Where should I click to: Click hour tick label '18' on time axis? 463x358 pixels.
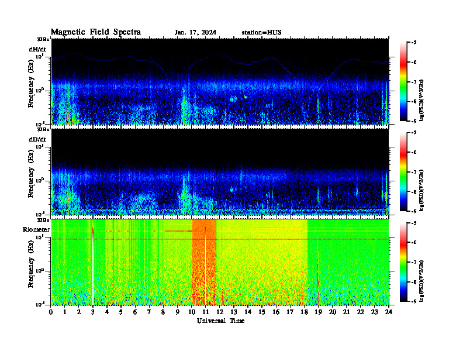click(x=304, y=312)
